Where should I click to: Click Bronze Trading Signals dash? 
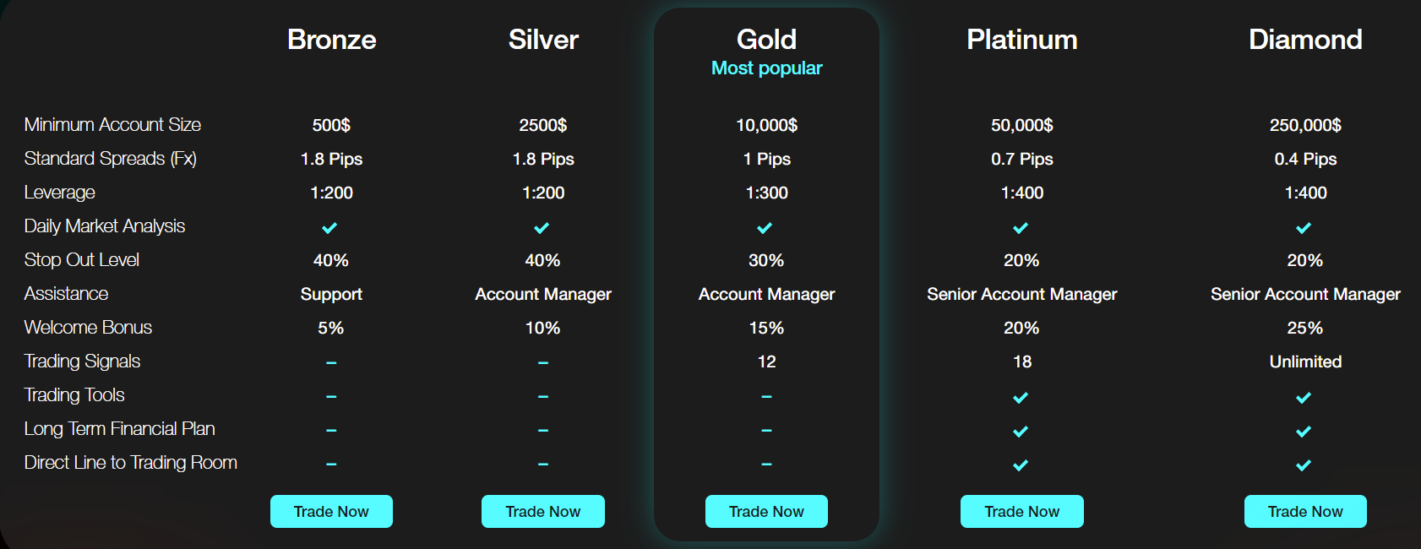tap(331, 363)
